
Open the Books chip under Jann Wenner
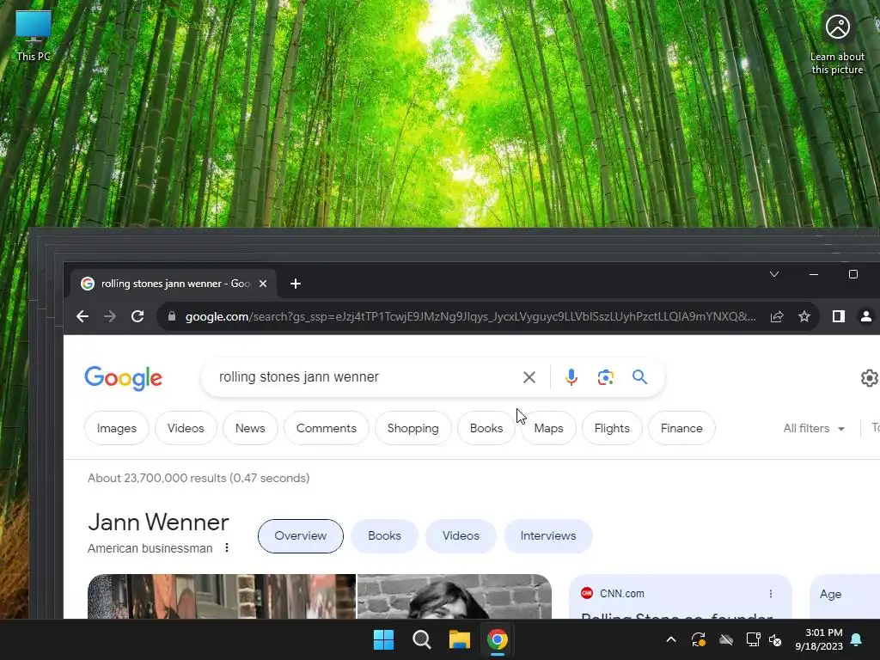point(384,536)
